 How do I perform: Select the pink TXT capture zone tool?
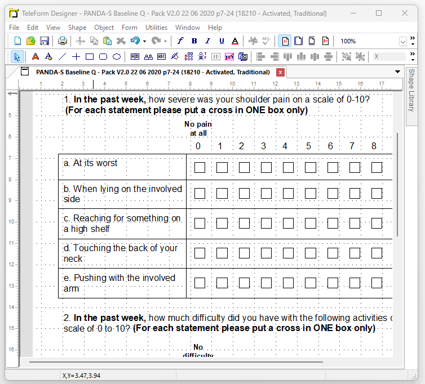pos(229,57)
